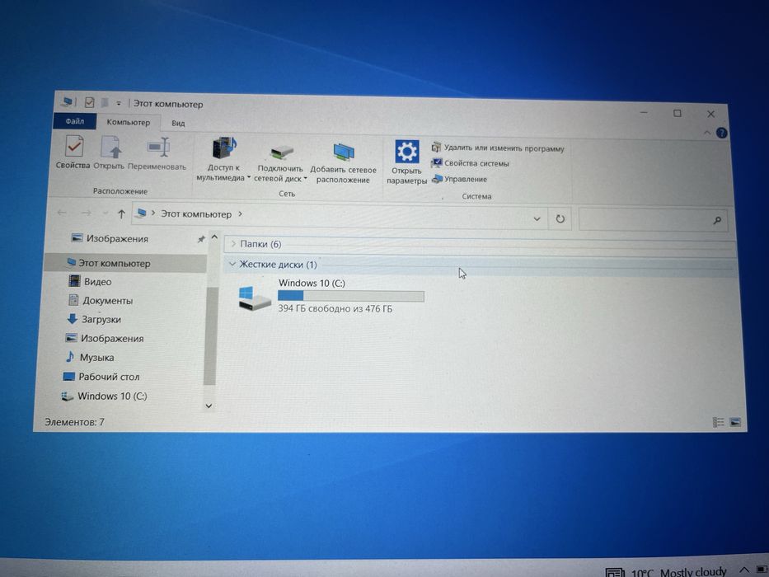Viewport: 769px width, 577px height.
Task: Open Рабочий стол in navigation pane
Action: pyautogui.click(x=101, y=377)
